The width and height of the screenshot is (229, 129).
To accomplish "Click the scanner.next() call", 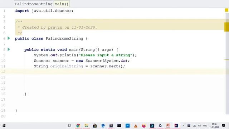I will (106, 66).
